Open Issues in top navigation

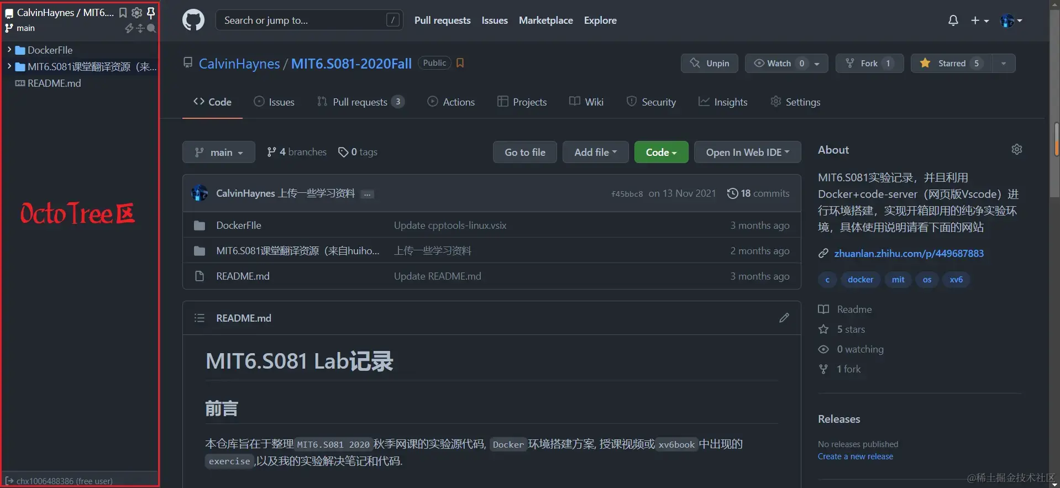495,20
